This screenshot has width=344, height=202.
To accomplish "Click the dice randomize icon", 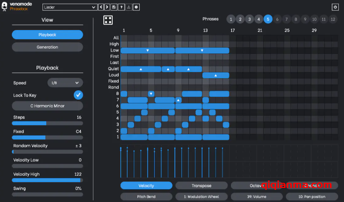I will tap(107, 20).
